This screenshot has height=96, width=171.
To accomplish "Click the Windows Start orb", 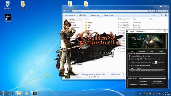I will point(3,94).
